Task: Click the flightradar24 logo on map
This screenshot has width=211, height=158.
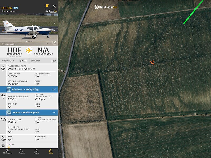Action: click(x=105, y=7)
